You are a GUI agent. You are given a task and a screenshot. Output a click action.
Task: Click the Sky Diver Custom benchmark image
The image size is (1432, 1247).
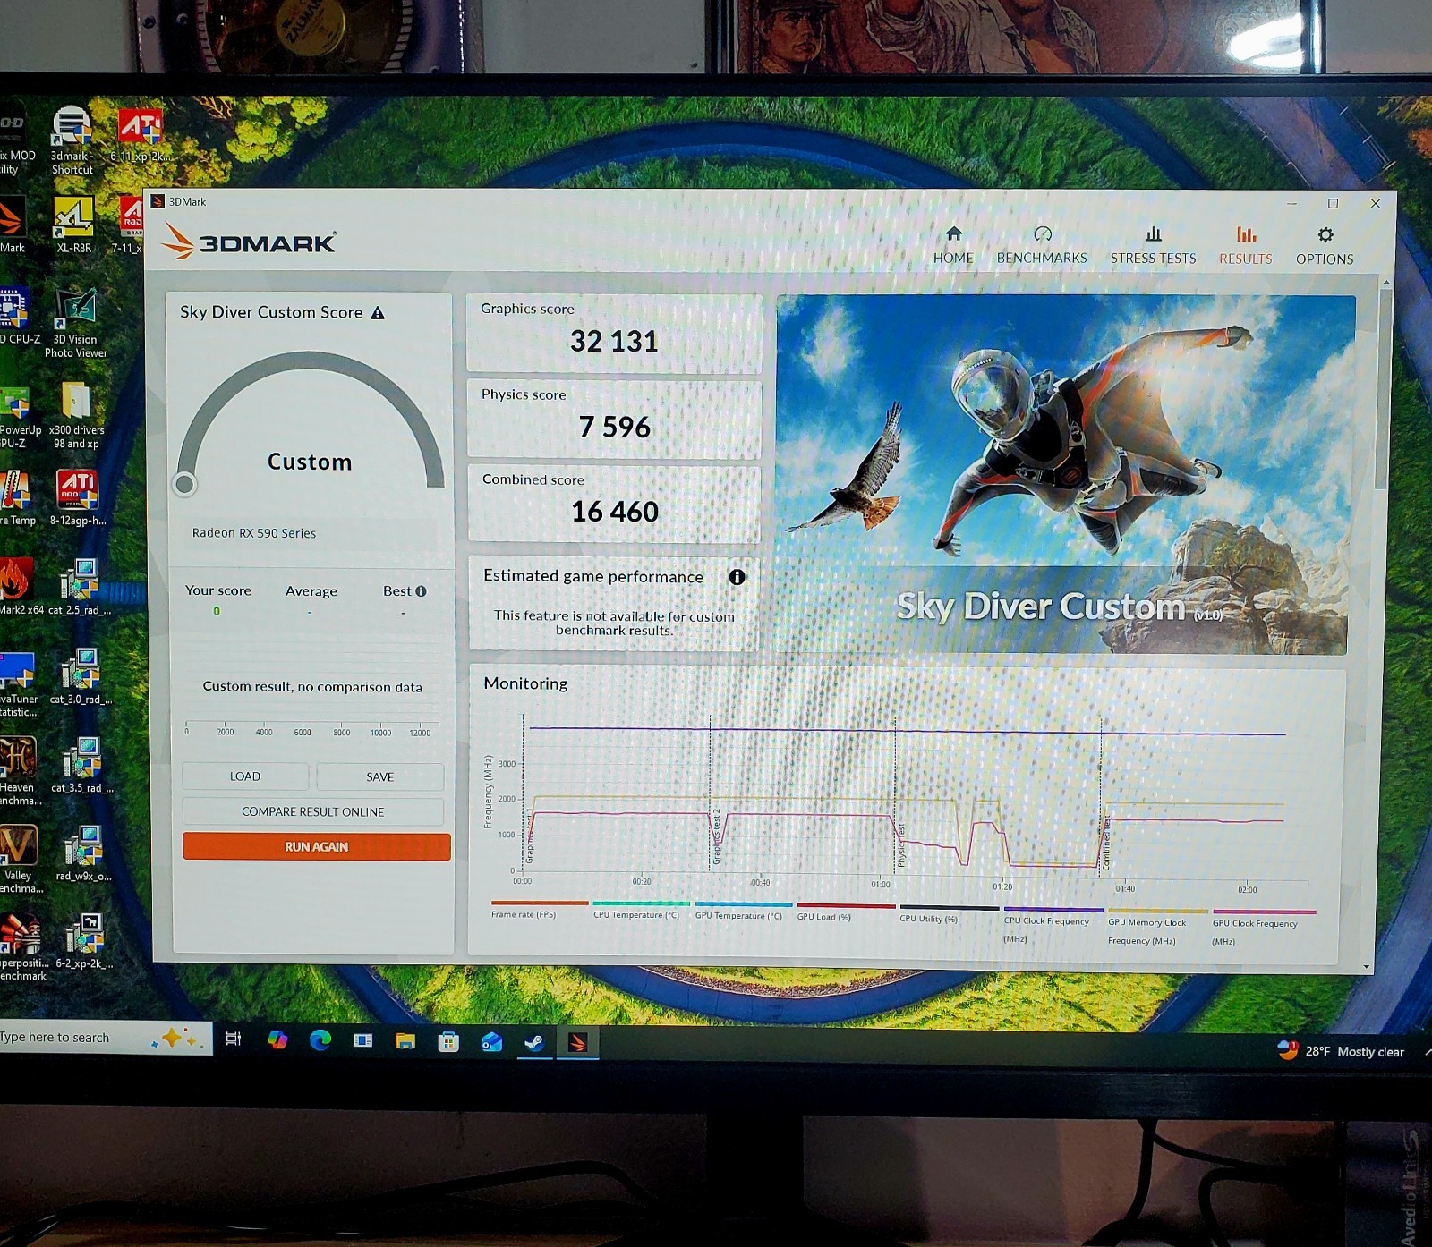1064,474
